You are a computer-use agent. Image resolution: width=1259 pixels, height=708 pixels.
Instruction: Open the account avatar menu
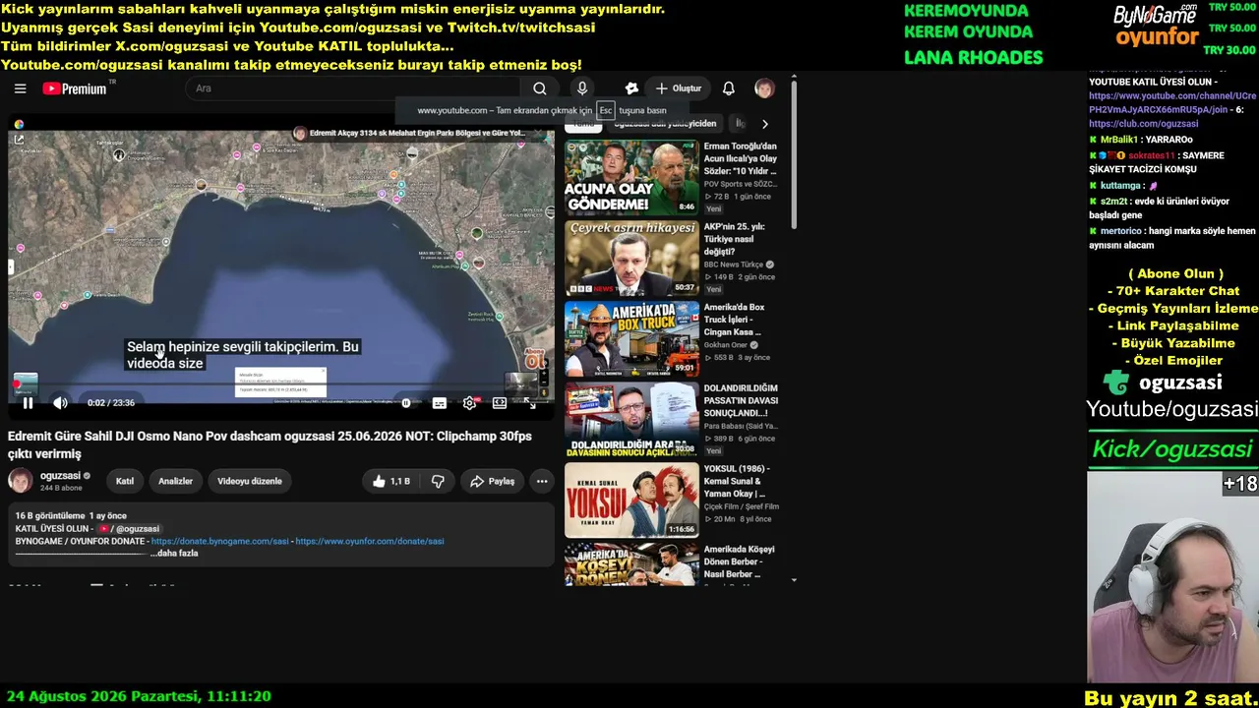pyautogui.click(x=764, y=88)
